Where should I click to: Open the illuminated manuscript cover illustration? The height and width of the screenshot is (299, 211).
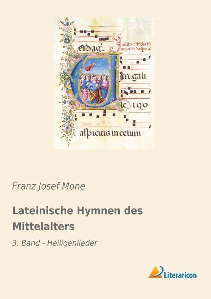pyautogui.click(x=104, y=83)
